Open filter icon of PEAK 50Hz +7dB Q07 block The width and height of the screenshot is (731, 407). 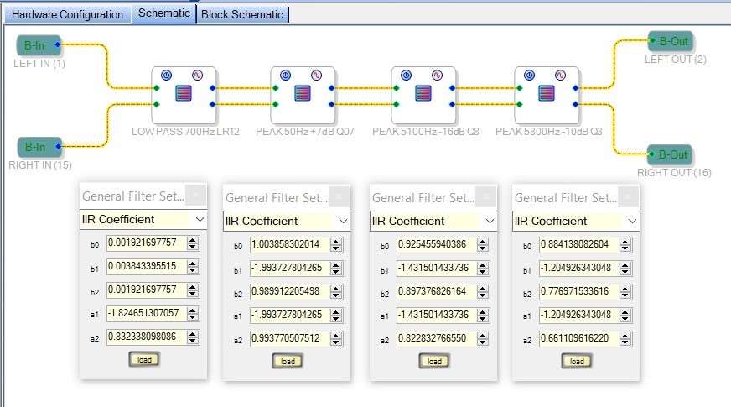pos(303,93)
